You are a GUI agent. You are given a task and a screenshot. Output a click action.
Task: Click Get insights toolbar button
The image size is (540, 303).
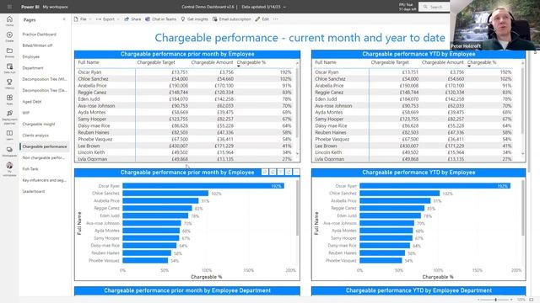(x=195, y=19)
